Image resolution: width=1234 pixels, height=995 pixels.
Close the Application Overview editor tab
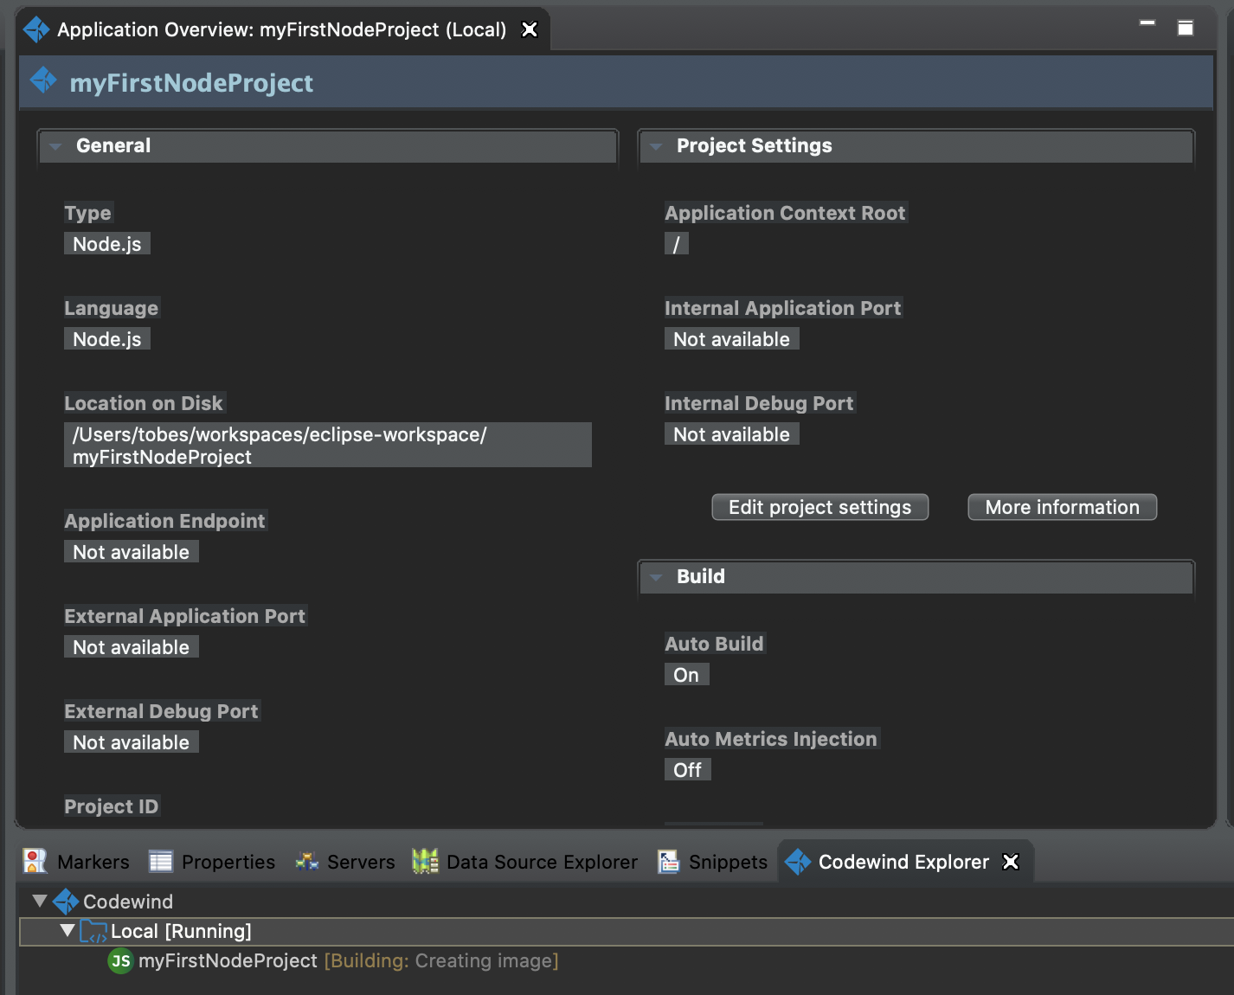pos(530,29)
